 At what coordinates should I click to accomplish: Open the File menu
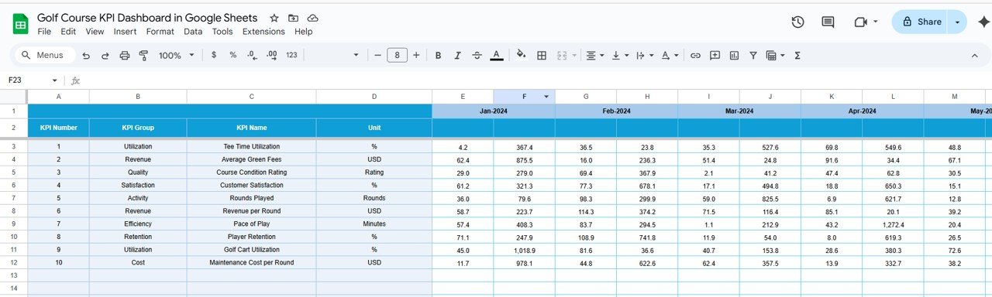(x=44, y=32)
